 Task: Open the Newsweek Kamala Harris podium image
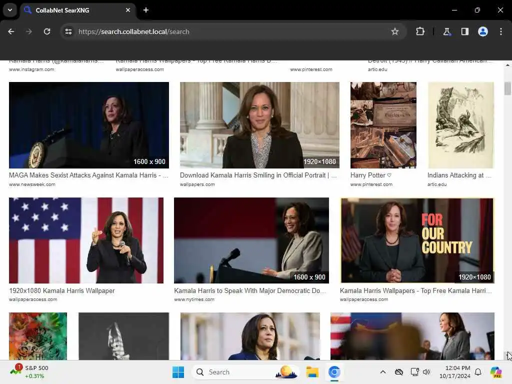(89, 125)
